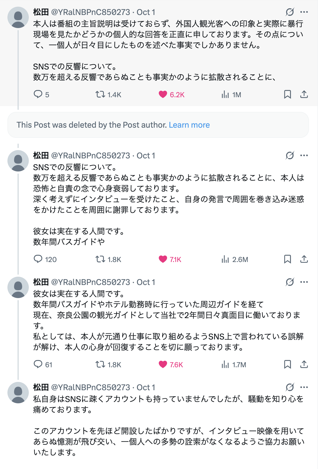
Task: Bookmark the post with 2.6M views
Action: pyautogui.click(x=287, y=259)
